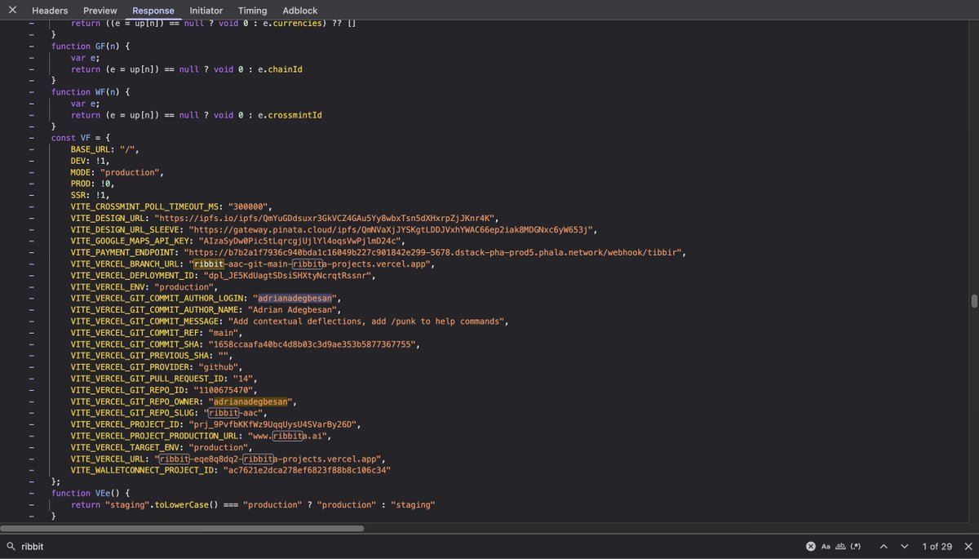This screenshot has width=979, height=559.
Task: Click the VITE_VERCEL_GIT_REPO_SLUG ribbit-aac value
Action: (235, 412)
